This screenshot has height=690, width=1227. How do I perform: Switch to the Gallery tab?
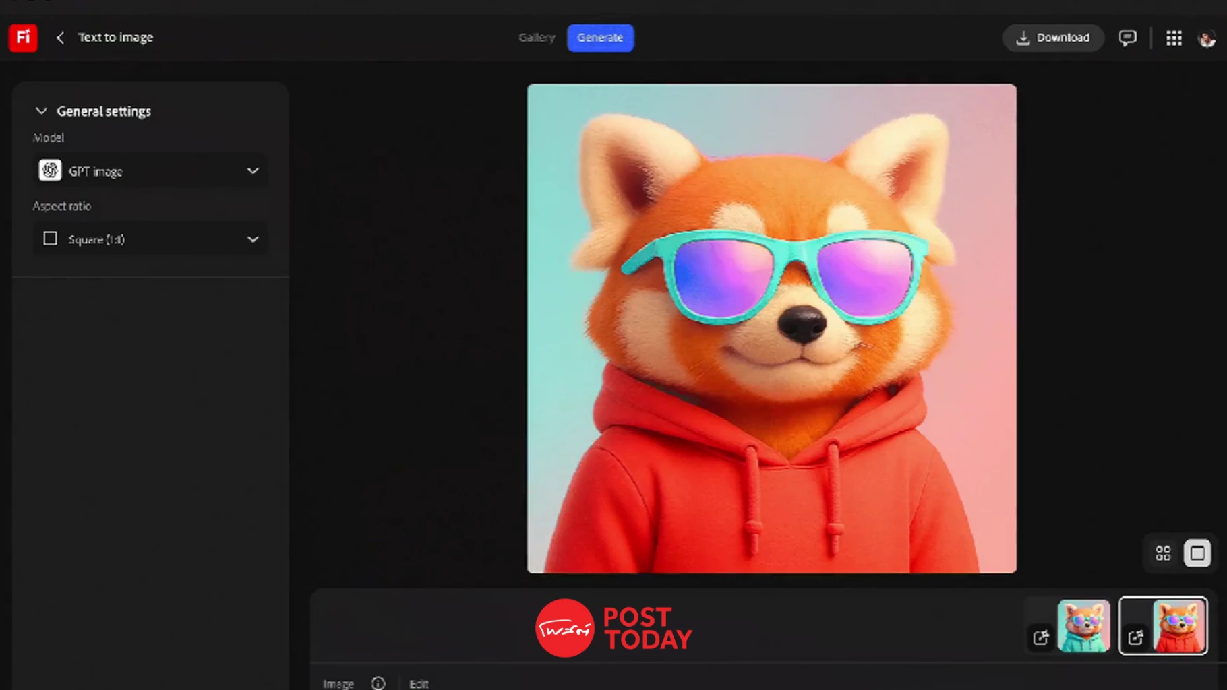[x=537, y=38]
